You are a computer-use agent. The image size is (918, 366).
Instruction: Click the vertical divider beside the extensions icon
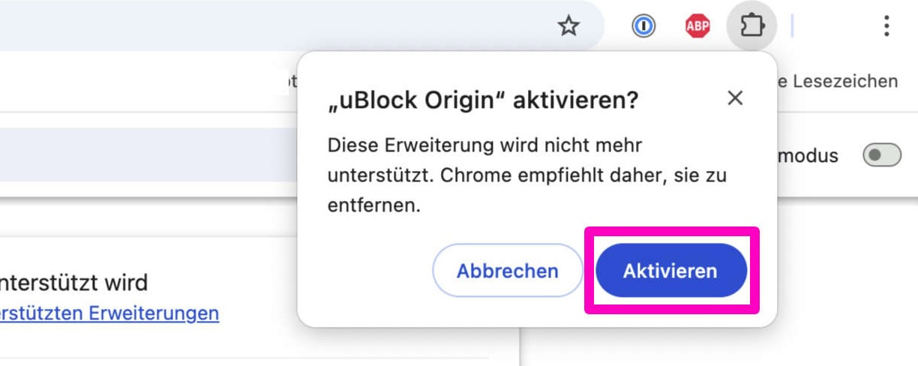[x=792, y=27]
